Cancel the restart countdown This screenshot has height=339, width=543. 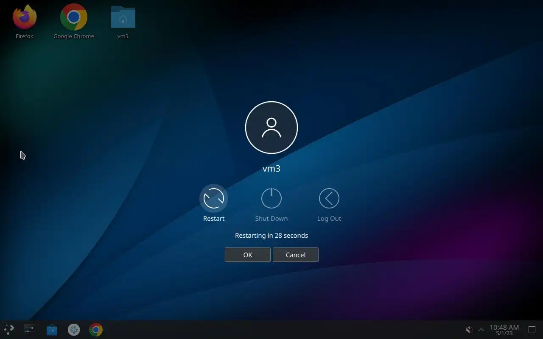[x=296, y=255]
